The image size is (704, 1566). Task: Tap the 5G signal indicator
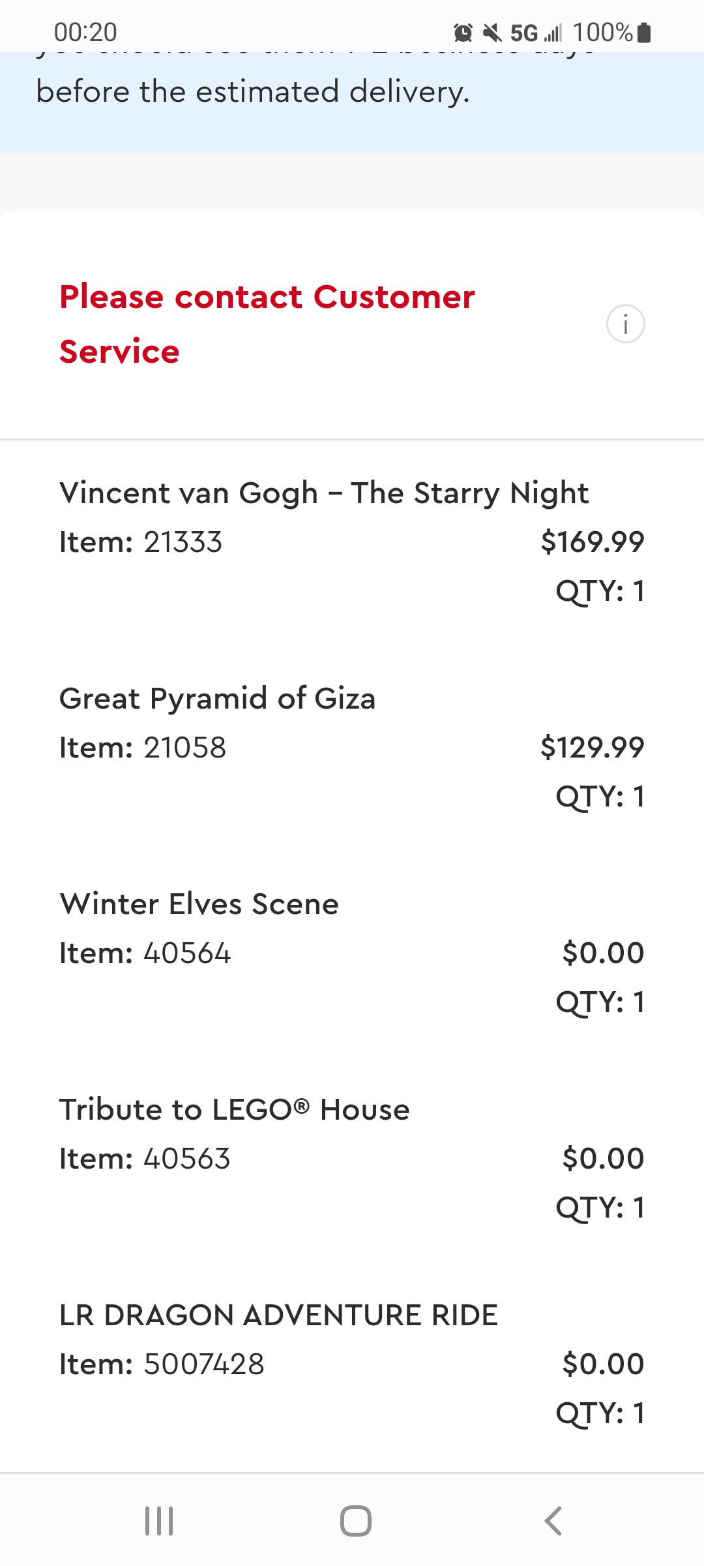pyautogui.click(x=535, y=32)
